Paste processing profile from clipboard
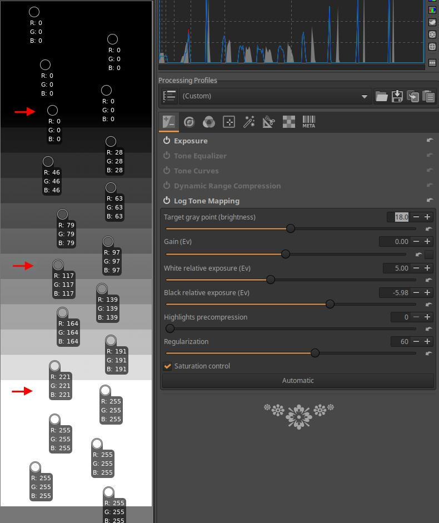The width and height of the screenshot is (439, 523). [428, 96]
